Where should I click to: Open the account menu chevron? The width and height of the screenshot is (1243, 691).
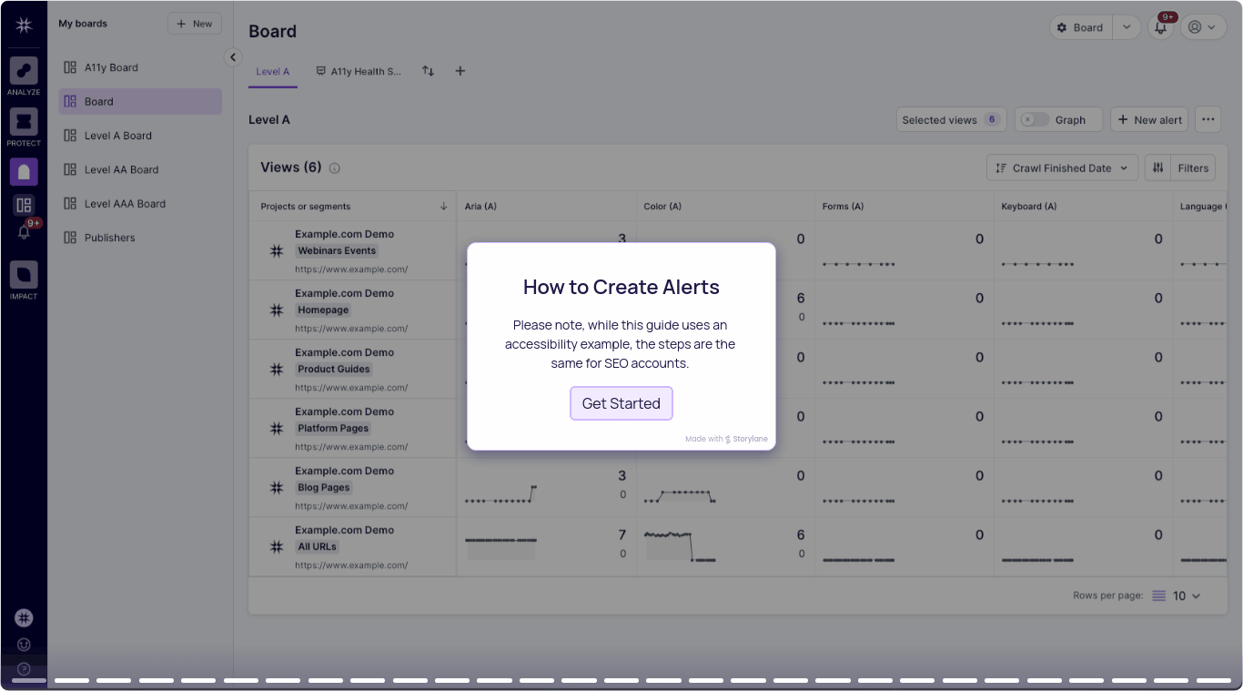click(1211, 27)
